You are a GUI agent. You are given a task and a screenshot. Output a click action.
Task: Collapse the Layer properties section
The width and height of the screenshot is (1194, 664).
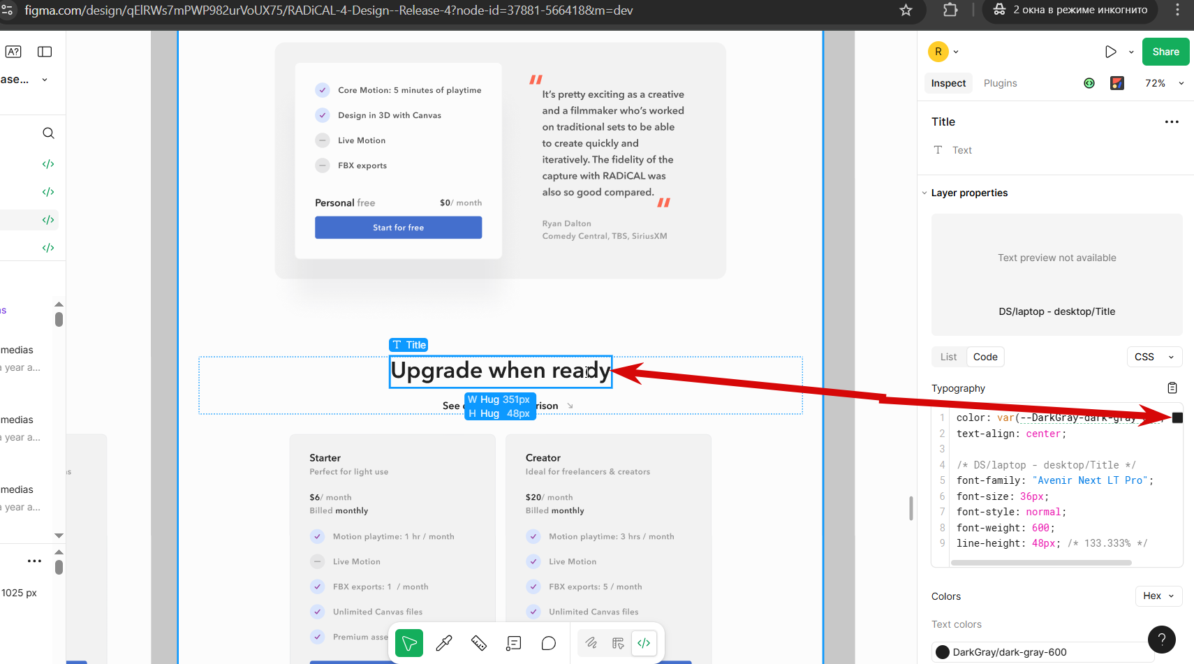[924, 193]
